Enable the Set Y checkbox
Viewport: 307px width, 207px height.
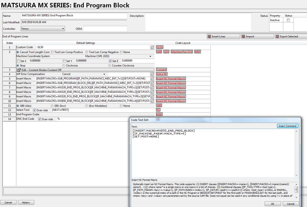pos(64,61)
